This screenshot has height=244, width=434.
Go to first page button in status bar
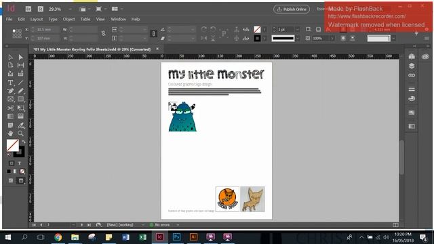tap(34, 225)
